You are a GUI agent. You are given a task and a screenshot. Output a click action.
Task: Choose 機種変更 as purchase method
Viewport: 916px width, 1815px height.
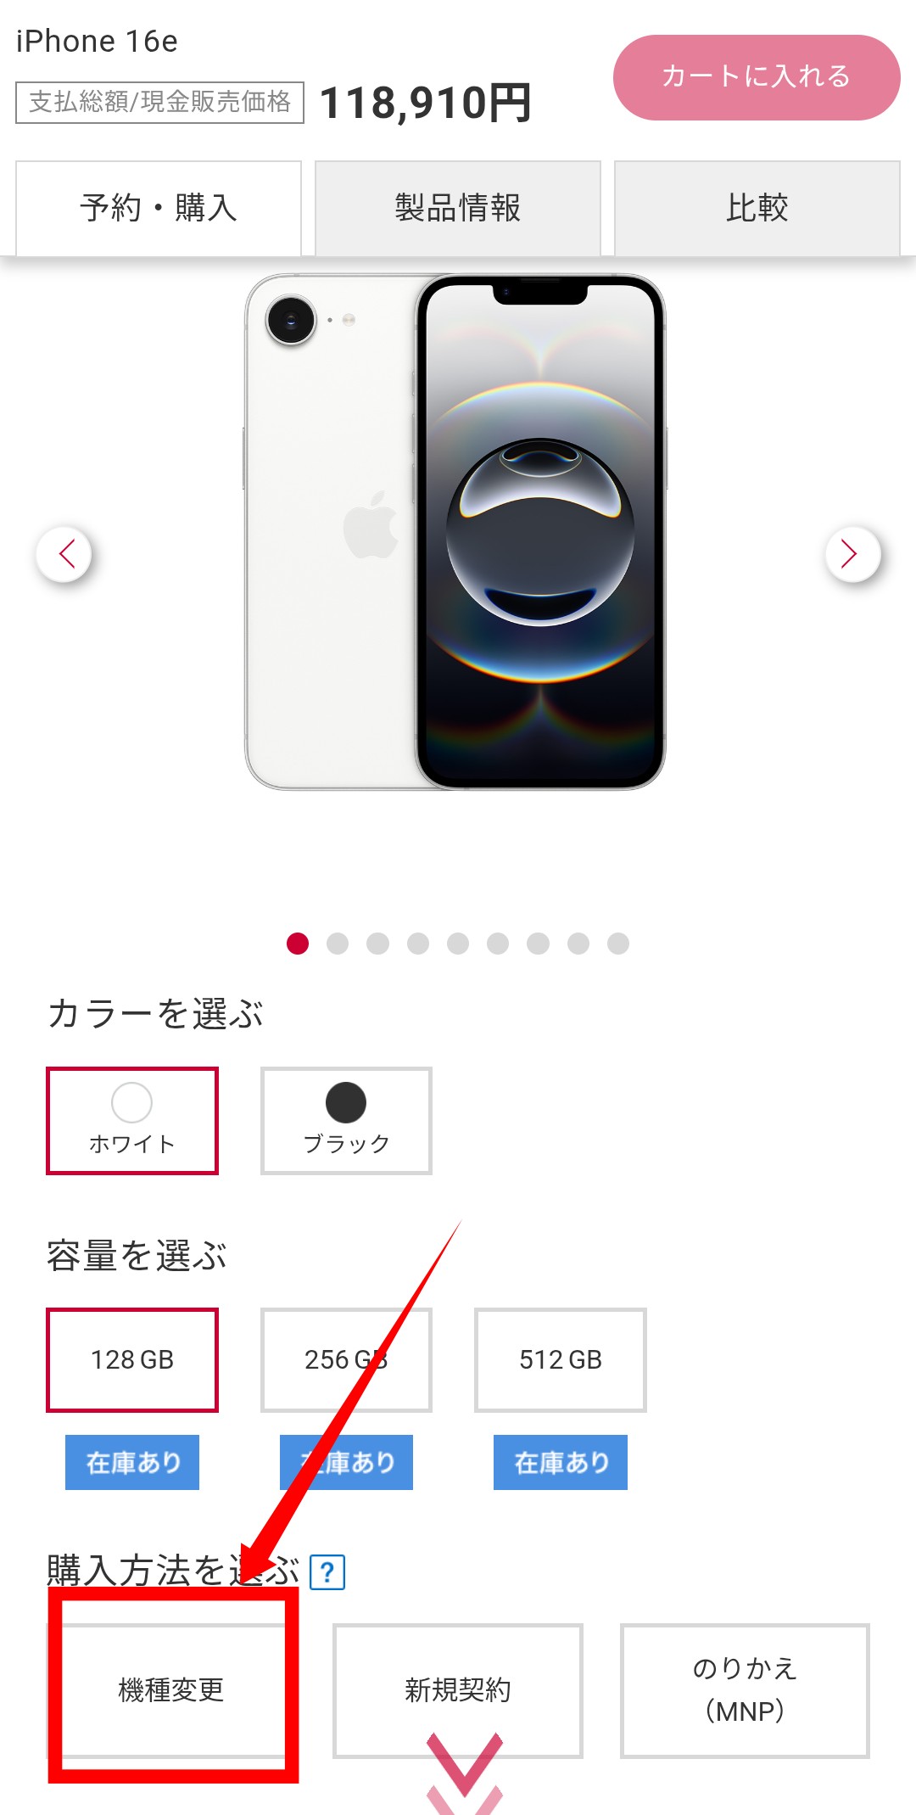(x=171, y=1690)
